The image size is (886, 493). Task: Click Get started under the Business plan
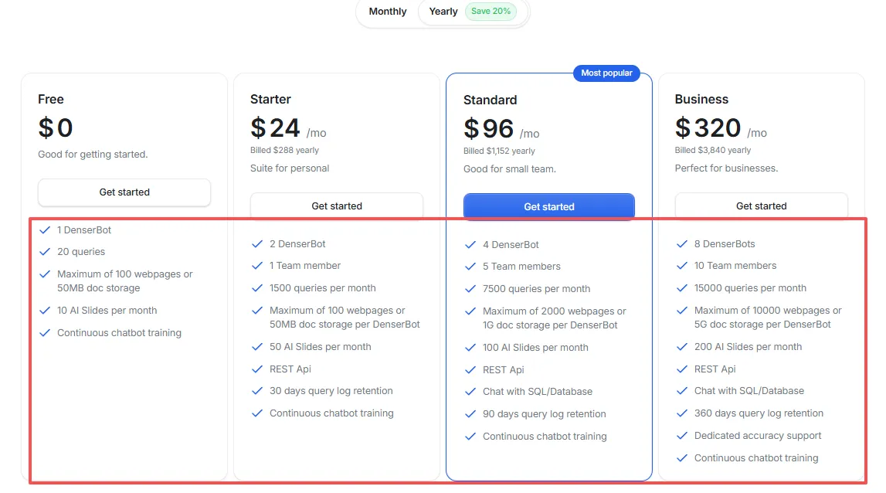[761, 206]
